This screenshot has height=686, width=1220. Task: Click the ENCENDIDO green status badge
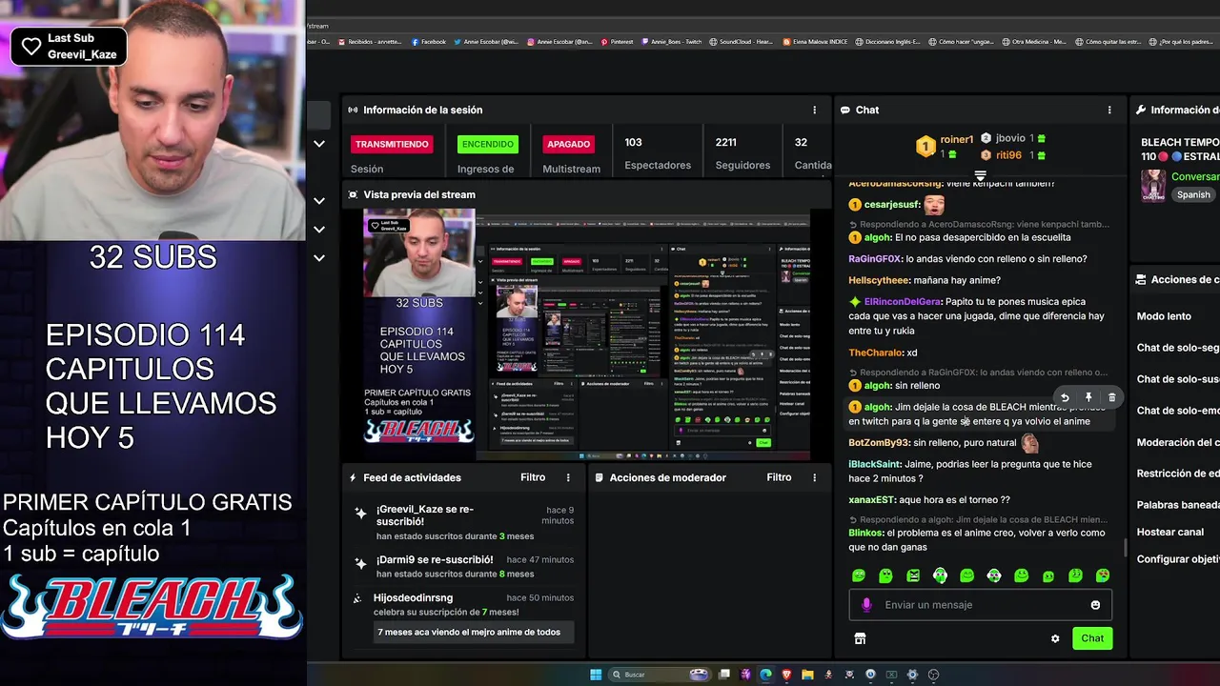[x=488, y=144]
